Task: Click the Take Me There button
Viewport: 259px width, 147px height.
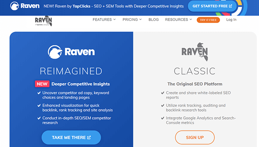Action: click(71, 137)
